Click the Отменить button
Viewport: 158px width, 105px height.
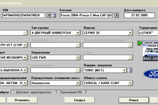tap(22, 100)
